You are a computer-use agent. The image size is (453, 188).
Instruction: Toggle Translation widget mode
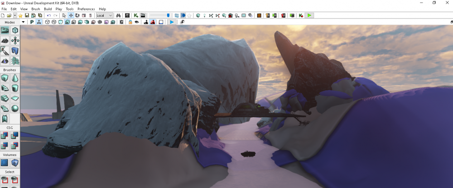click(71, 15)
